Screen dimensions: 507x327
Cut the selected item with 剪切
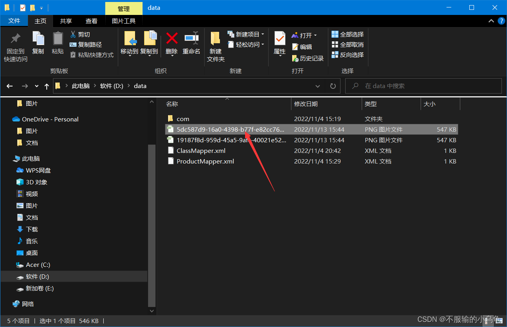(80, 35)
